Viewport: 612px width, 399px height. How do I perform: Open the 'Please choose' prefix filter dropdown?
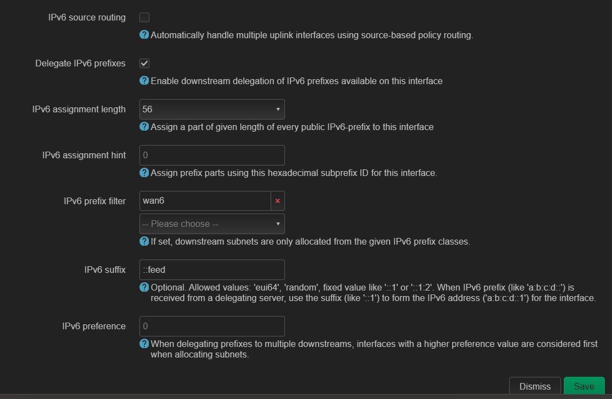coord(212,224)
